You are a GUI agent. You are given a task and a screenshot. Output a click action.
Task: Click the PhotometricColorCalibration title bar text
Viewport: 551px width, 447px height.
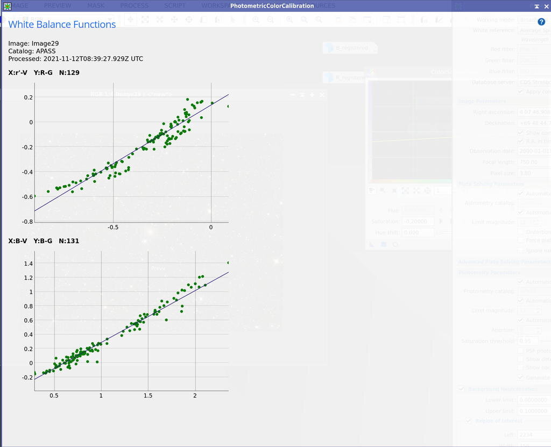[272, 6]
